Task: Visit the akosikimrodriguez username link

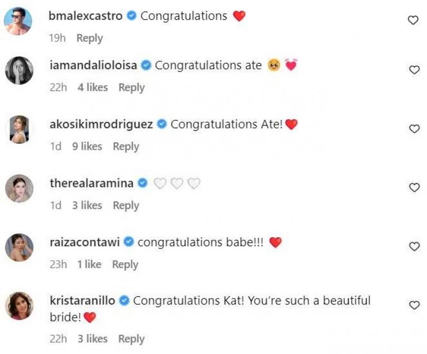Action: [x=101, y=124]
